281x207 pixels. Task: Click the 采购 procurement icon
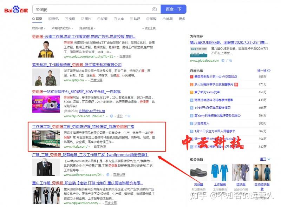(x=148, y=19)
